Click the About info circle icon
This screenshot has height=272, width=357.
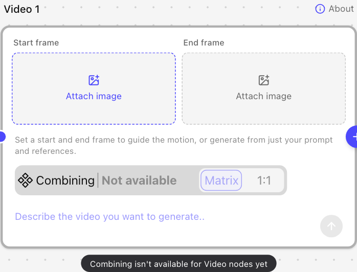click(320, 9)
